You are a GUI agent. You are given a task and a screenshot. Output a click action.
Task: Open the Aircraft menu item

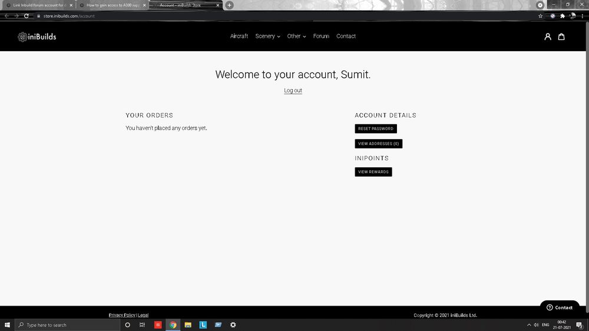point(239,37)
